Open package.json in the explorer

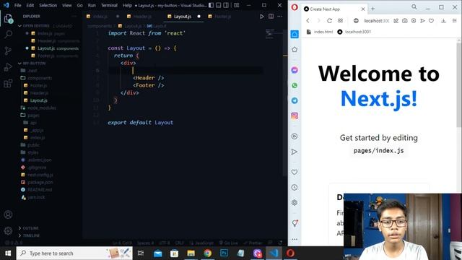point(40,183)
